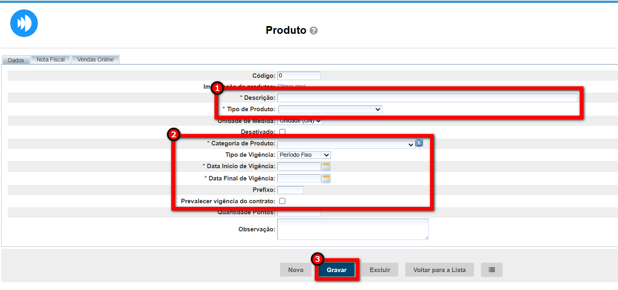Expand the Categoria de Produto dropdown
The height and width of the screenshot is (290, 618).
coord(346,144)
